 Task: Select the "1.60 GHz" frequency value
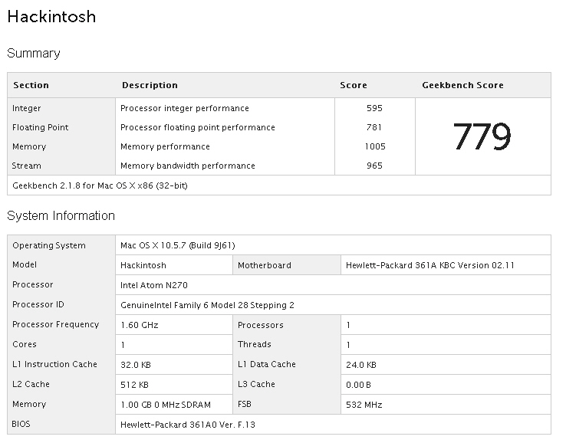click(140, 325)
